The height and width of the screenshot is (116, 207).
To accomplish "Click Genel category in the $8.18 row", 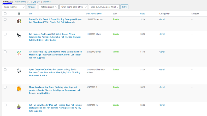I will point(162,87).
